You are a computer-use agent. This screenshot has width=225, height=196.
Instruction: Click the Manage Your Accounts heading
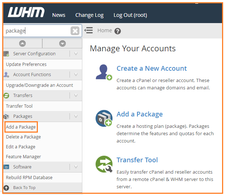point(133,49)
